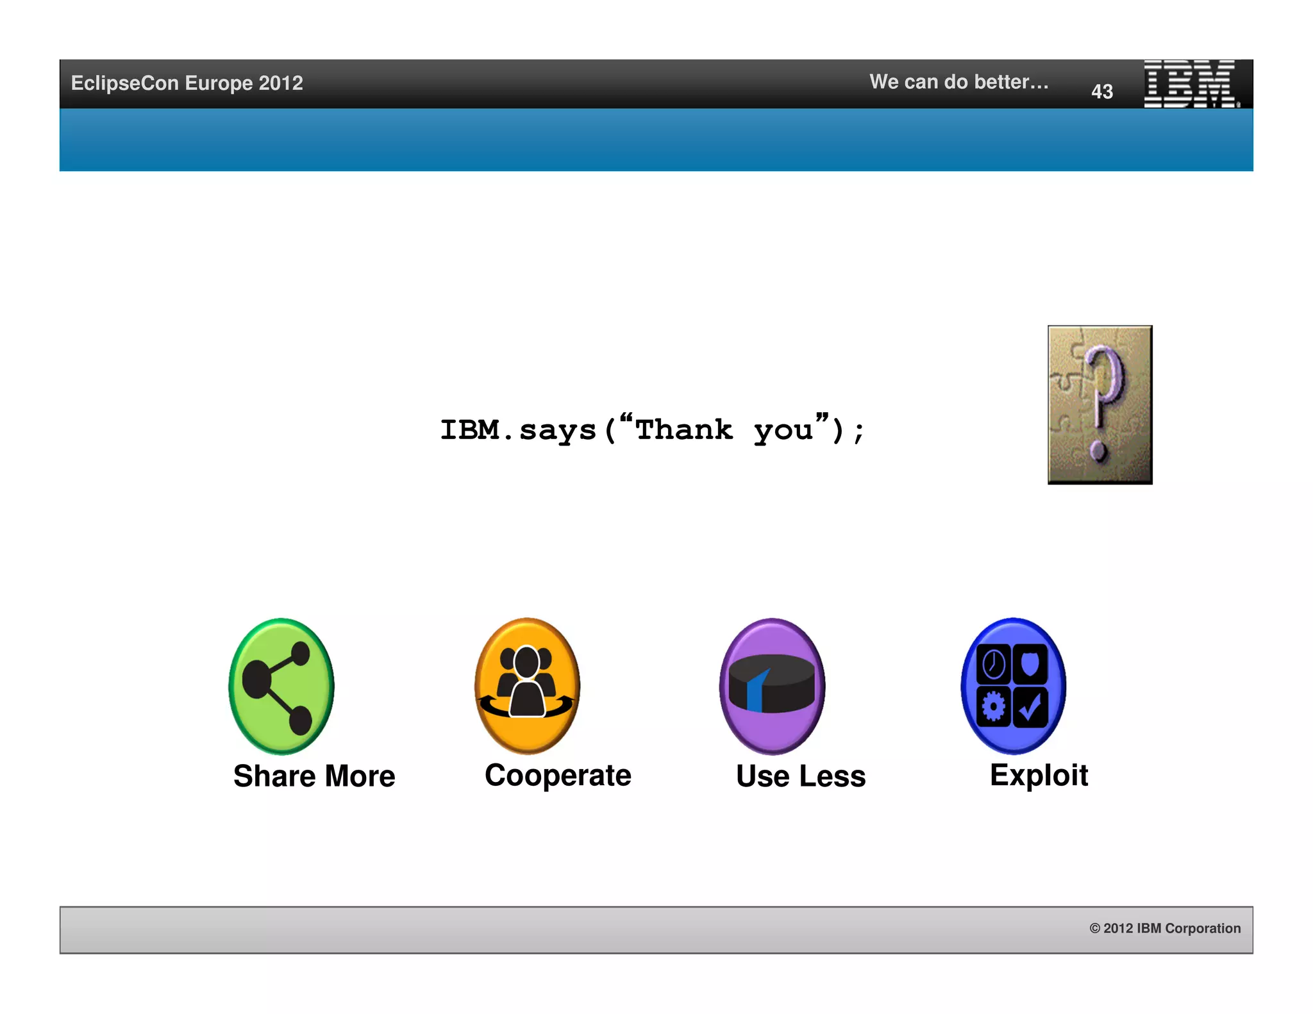
Task: Click the "© 2012 IBM Corporation" footer text
Action: [x=1165, y=928]
